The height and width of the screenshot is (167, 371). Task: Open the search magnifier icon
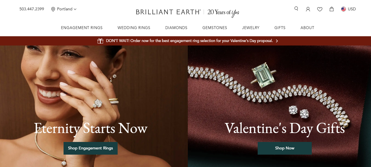(x=296, y=9)
